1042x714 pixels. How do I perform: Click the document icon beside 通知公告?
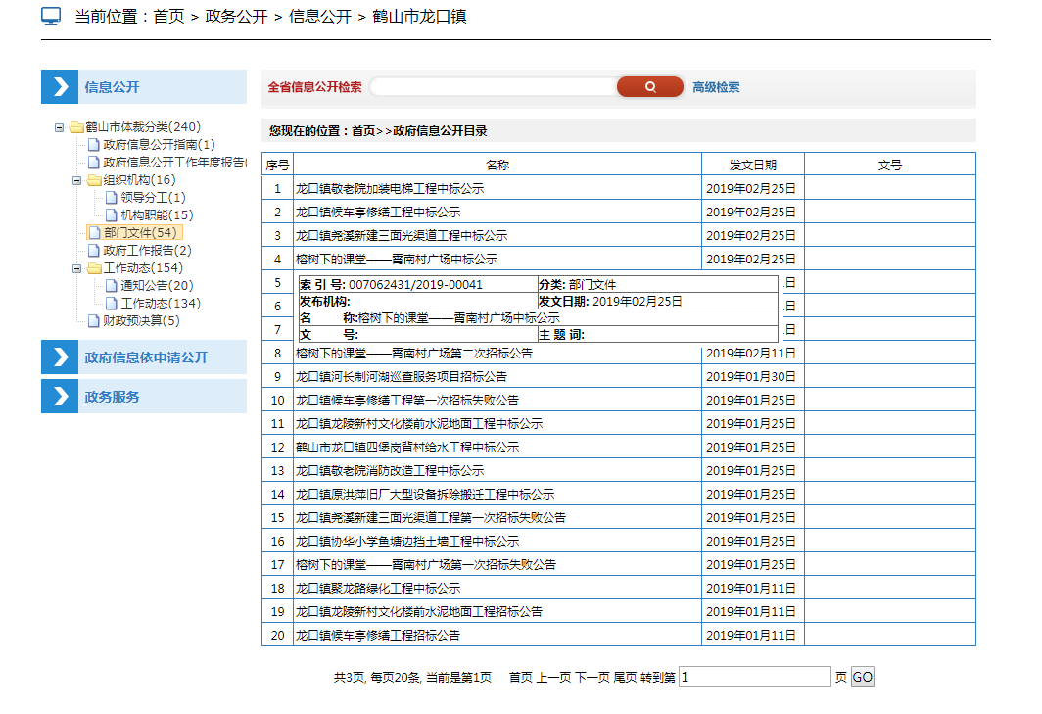tap(111, 286)
